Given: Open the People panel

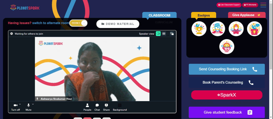Looking at the screenshot, I should click(87, 107).
